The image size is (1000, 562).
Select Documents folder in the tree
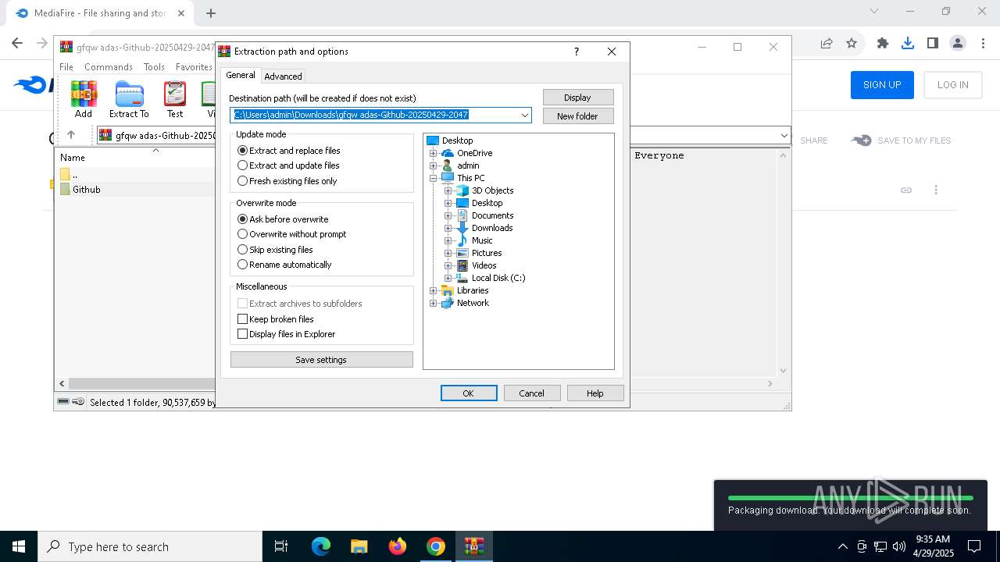pos(492,215)
